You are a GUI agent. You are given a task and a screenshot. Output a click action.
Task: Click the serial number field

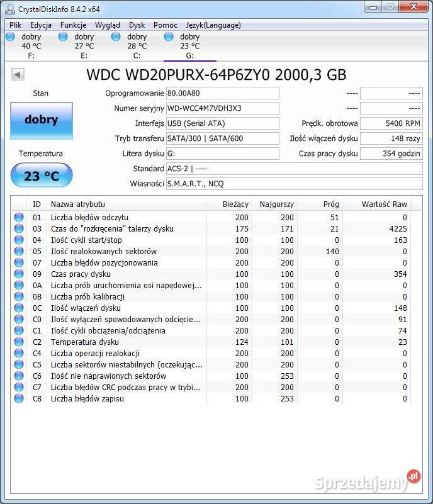[222, 108]
